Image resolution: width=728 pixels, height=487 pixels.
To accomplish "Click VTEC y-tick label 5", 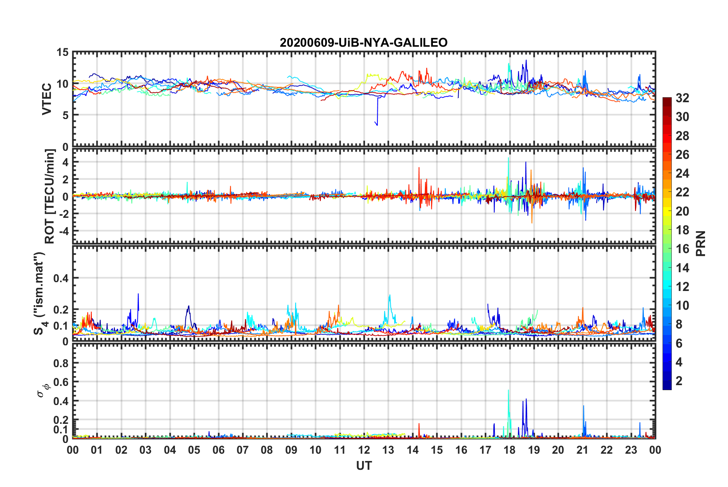I will pos(66,115).
